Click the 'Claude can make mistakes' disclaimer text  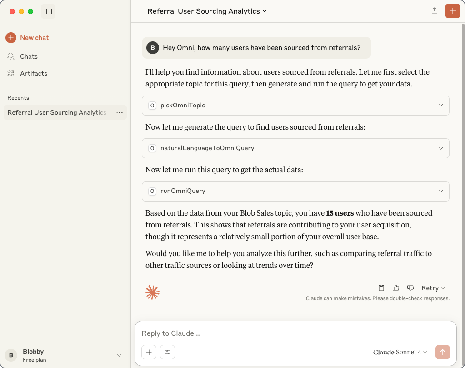378,298
